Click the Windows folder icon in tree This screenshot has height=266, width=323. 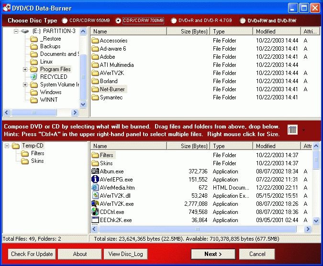click(x=33, y=92)
